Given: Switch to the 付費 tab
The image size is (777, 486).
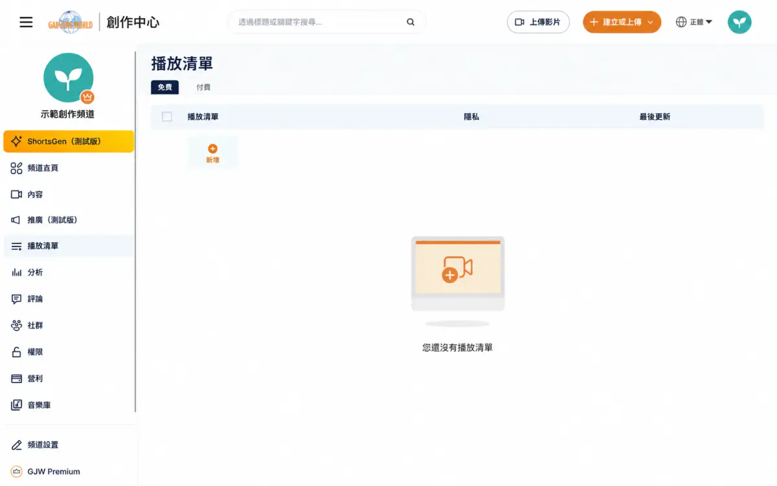Looking at the screenshot, I should (x=203, y=87).
